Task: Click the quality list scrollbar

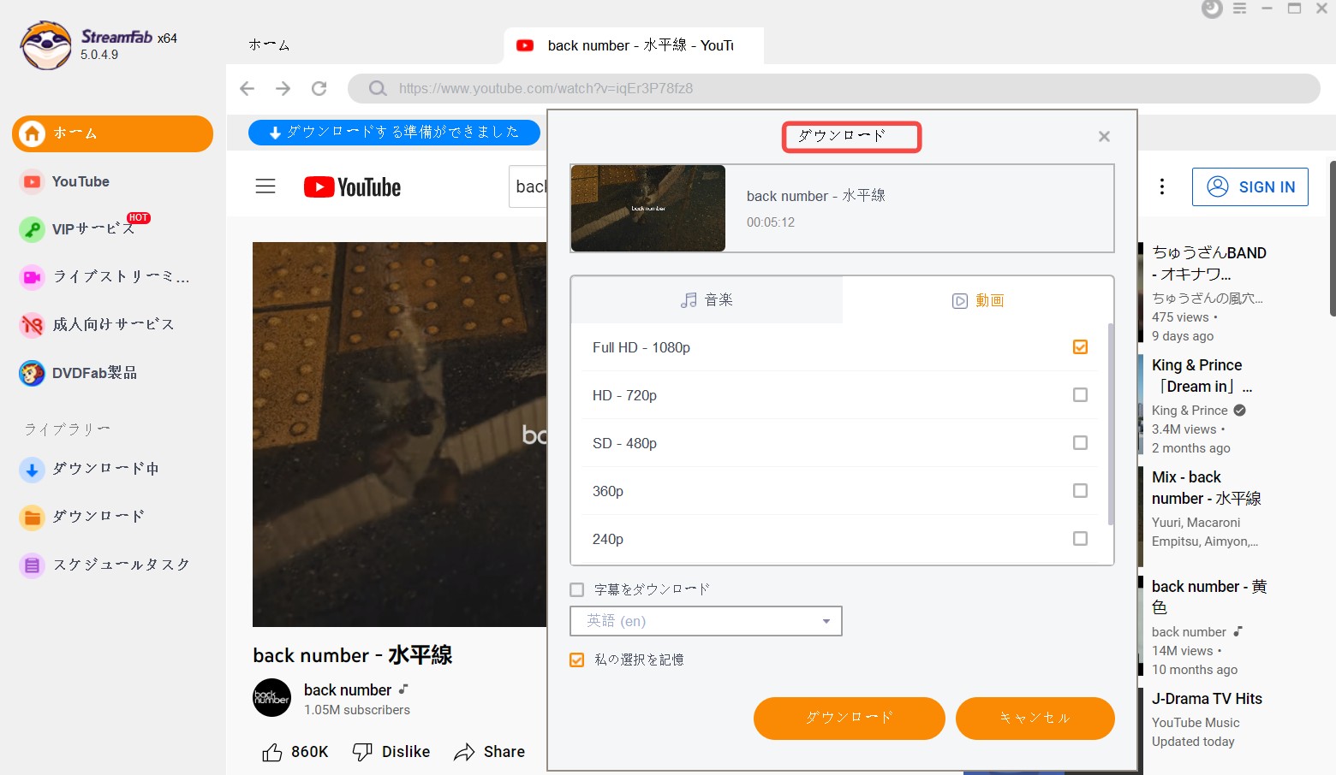Action: 1111,423
